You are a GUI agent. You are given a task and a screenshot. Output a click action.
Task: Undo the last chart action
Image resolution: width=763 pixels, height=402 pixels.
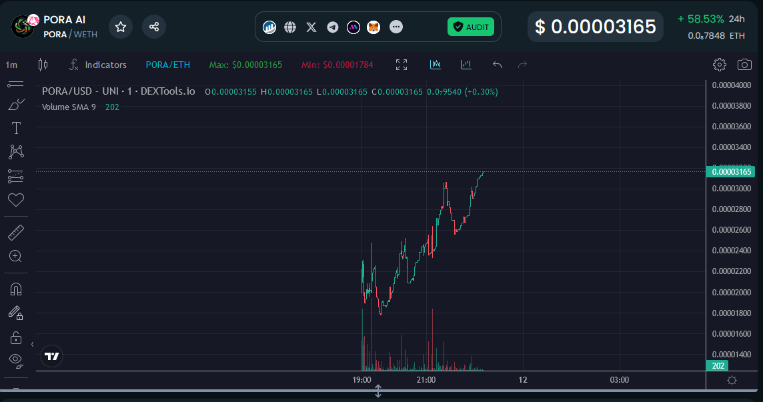pos(497,65)
